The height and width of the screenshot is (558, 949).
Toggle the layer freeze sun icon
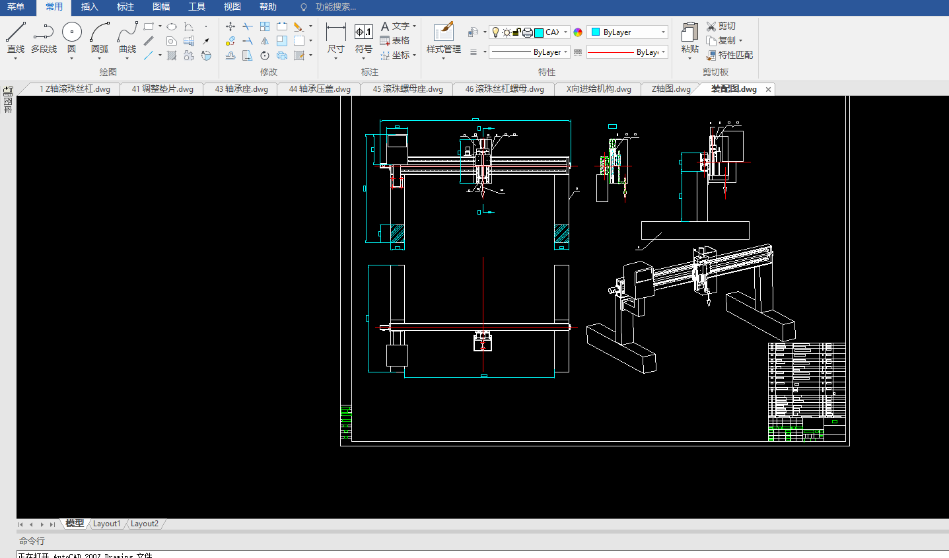pos(506,32)
